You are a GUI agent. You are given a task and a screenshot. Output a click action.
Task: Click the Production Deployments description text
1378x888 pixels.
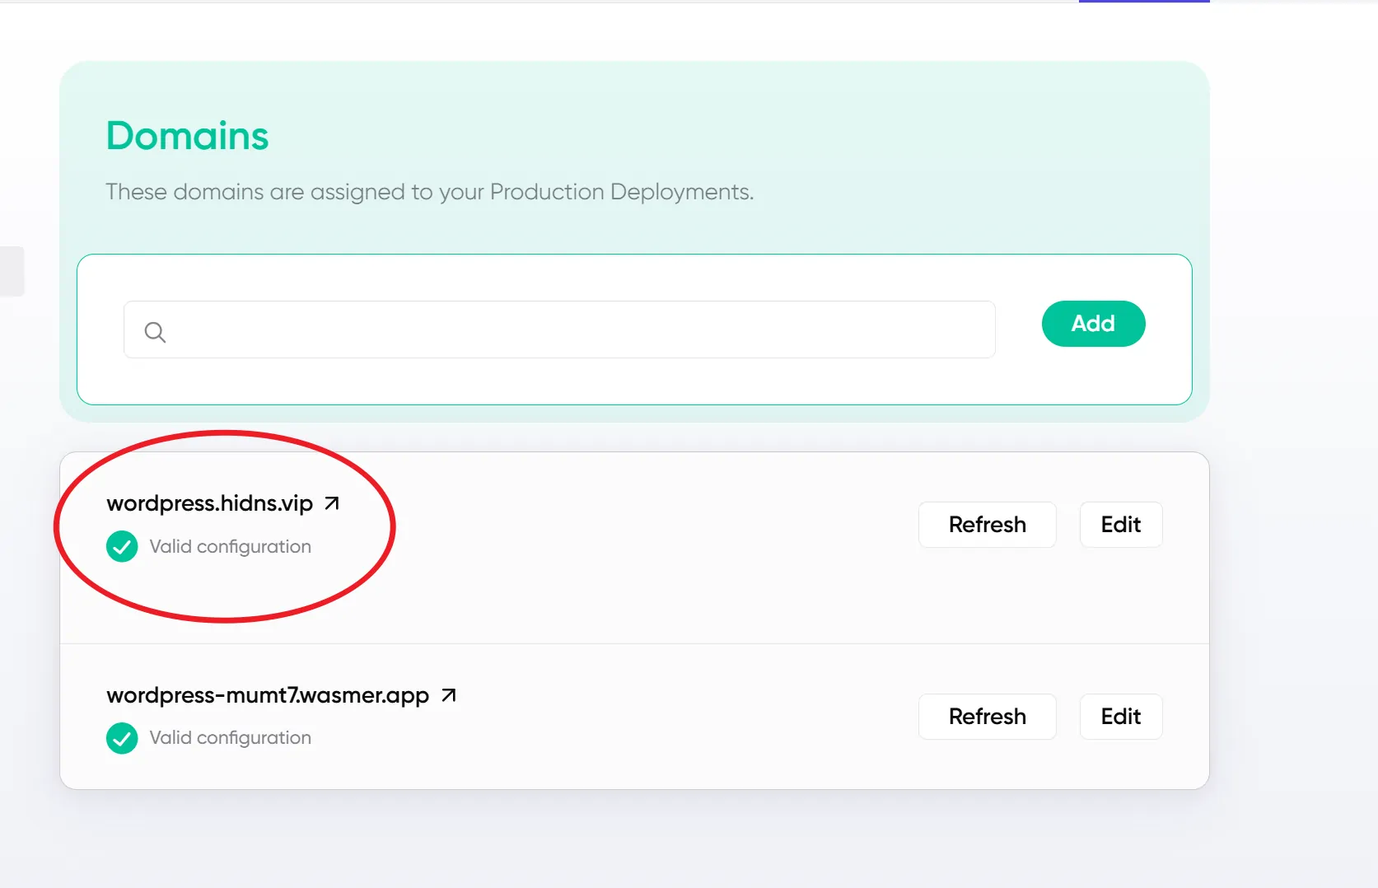tap(429, 192)
